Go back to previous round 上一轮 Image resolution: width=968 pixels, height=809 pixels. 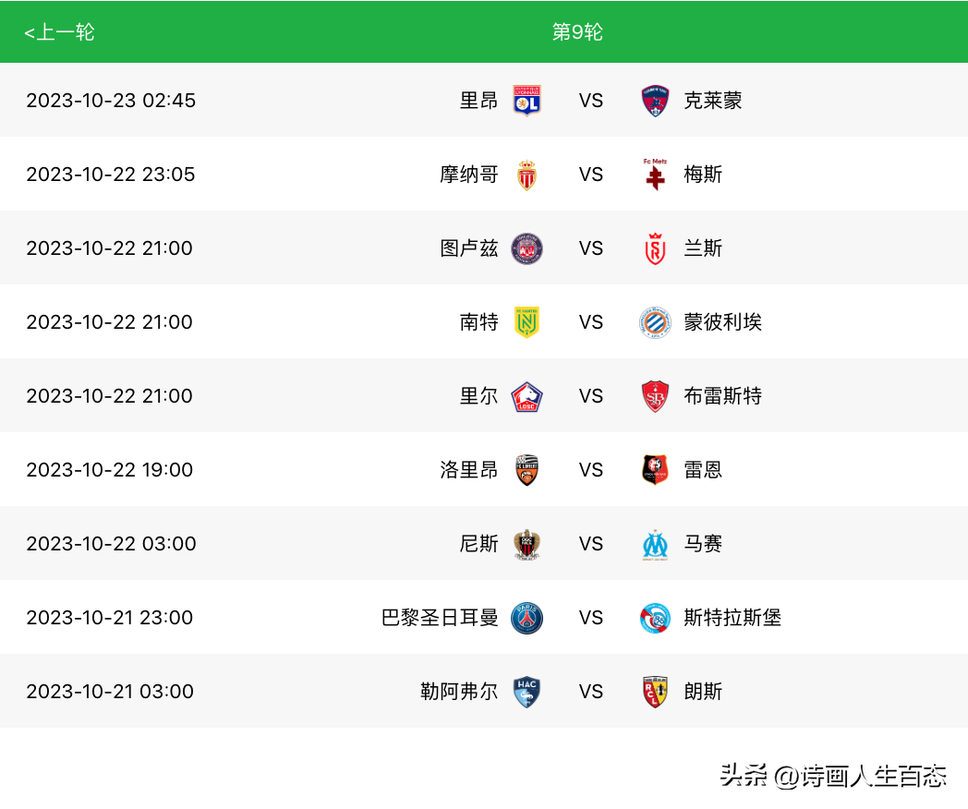pyautogui.click(x=59, y=31)
